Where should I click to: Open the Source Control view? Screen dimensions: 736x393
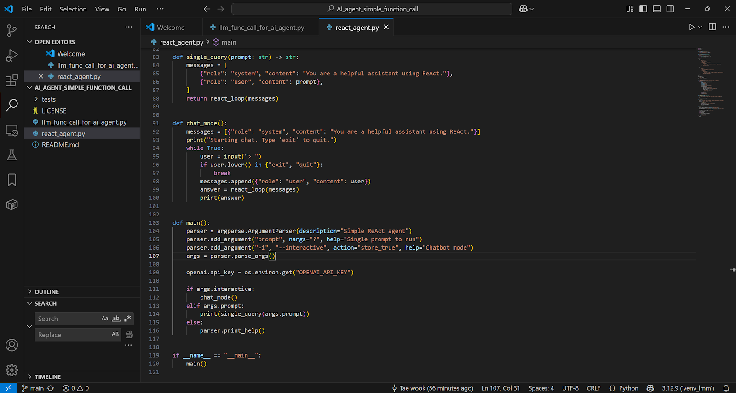(12, 30)
